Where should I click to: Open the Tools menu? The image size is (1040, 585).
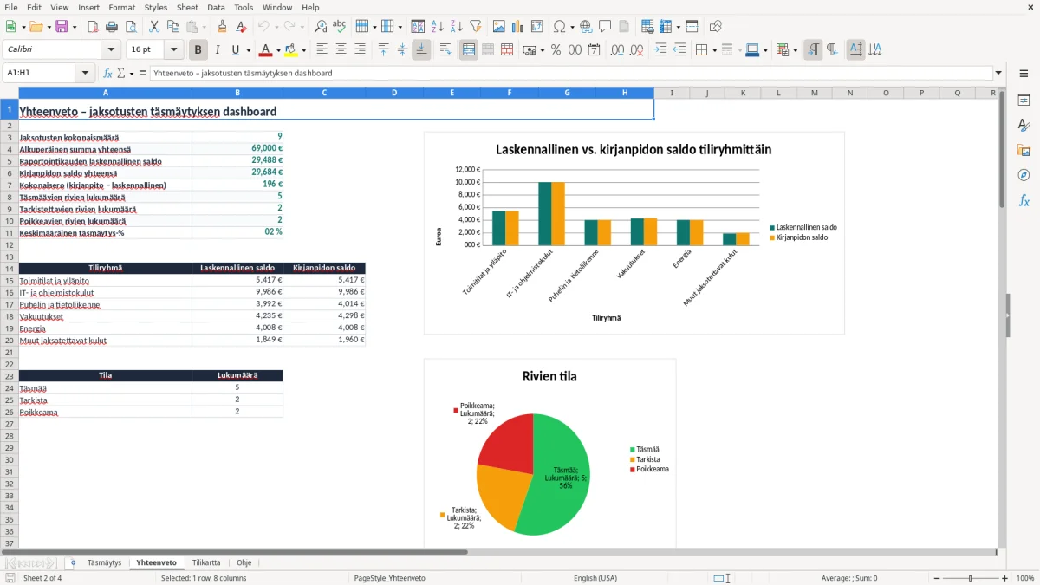click(x=244, y=7)
